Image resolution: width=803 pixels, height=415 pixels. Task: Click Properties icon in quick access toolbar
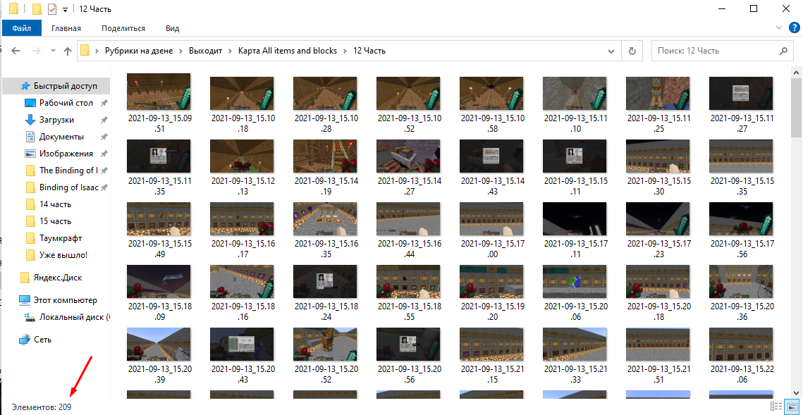tap(51, 9)
